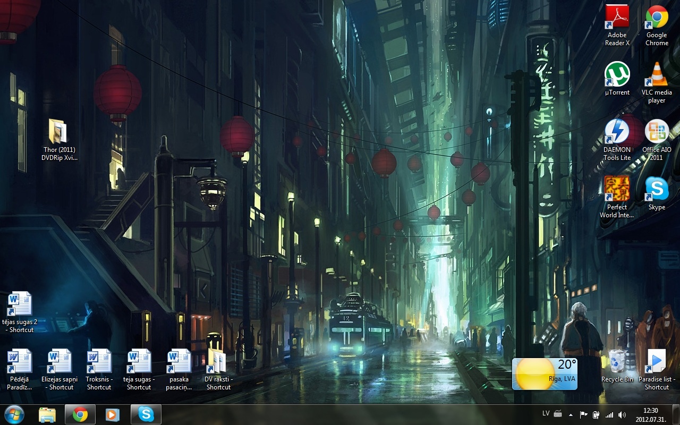Open the volume speaker control

622,414
